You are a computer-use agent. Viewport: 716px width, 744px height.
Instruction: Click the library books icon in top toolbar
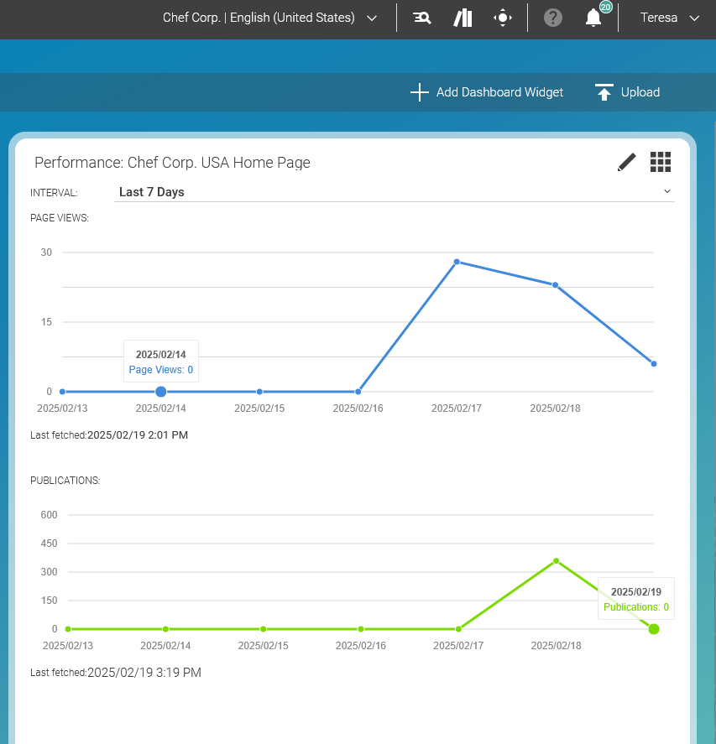click(x=463, y=17)
